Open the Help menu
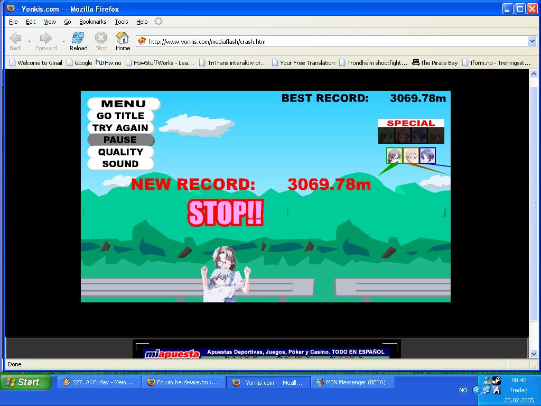The width and height of the screenshot is (541, 406). tap(142, 22)
